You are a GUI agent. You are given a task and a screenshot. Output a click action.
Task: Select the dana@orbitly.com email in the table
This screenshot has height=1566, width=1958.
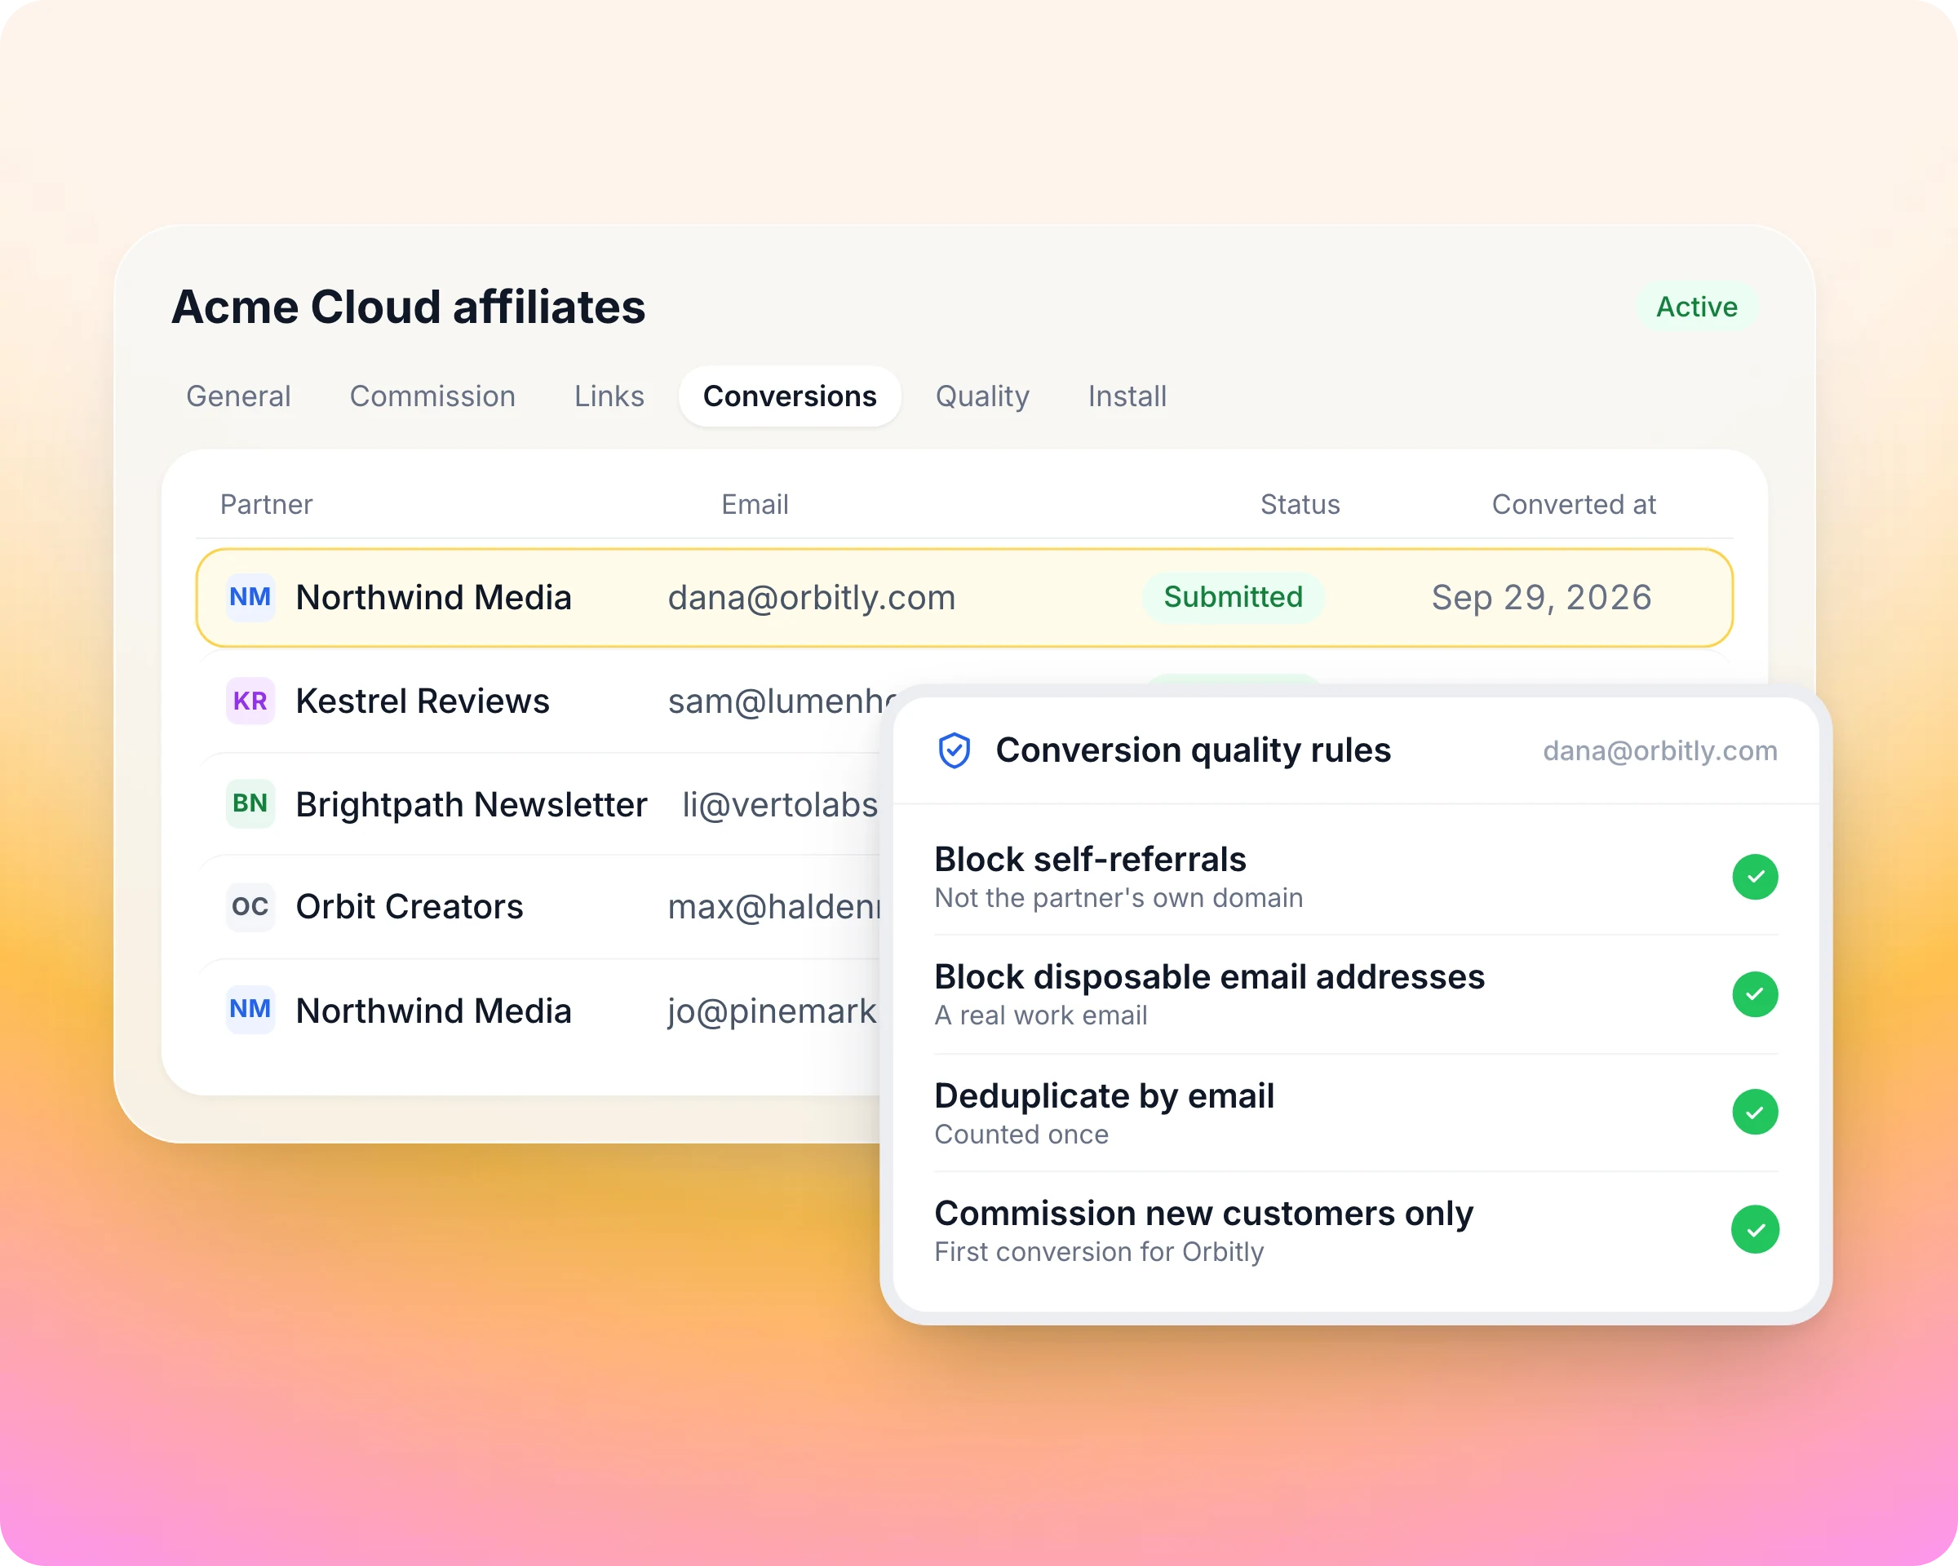[x=812, y=598]
